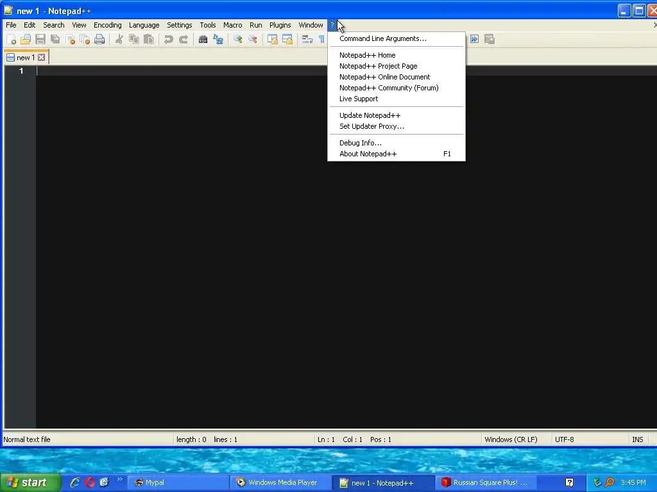Open the Encoding menu
The height and width of the screenshot is (492, 657).
point(107,25)
